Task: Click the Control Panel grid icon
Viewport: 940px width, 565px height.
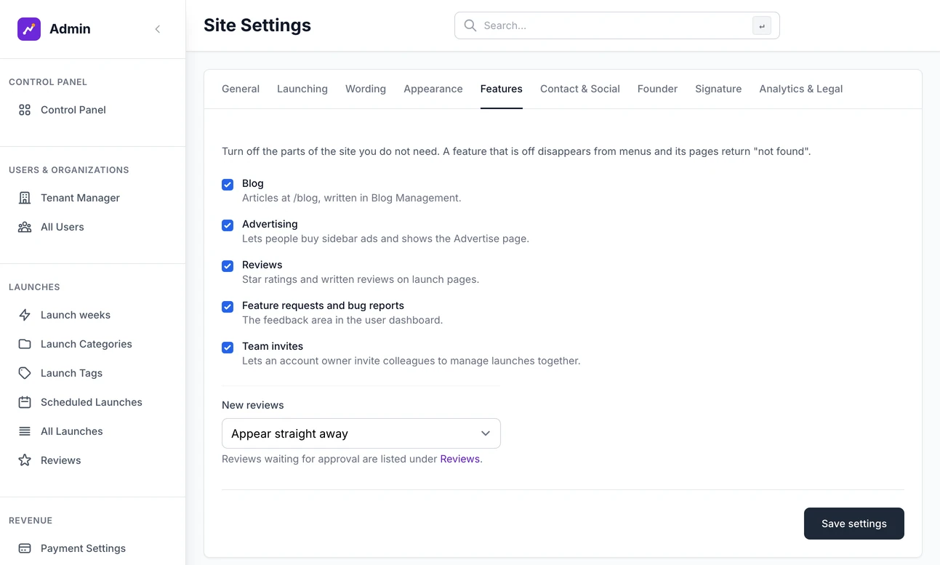Action: (25, 110)
